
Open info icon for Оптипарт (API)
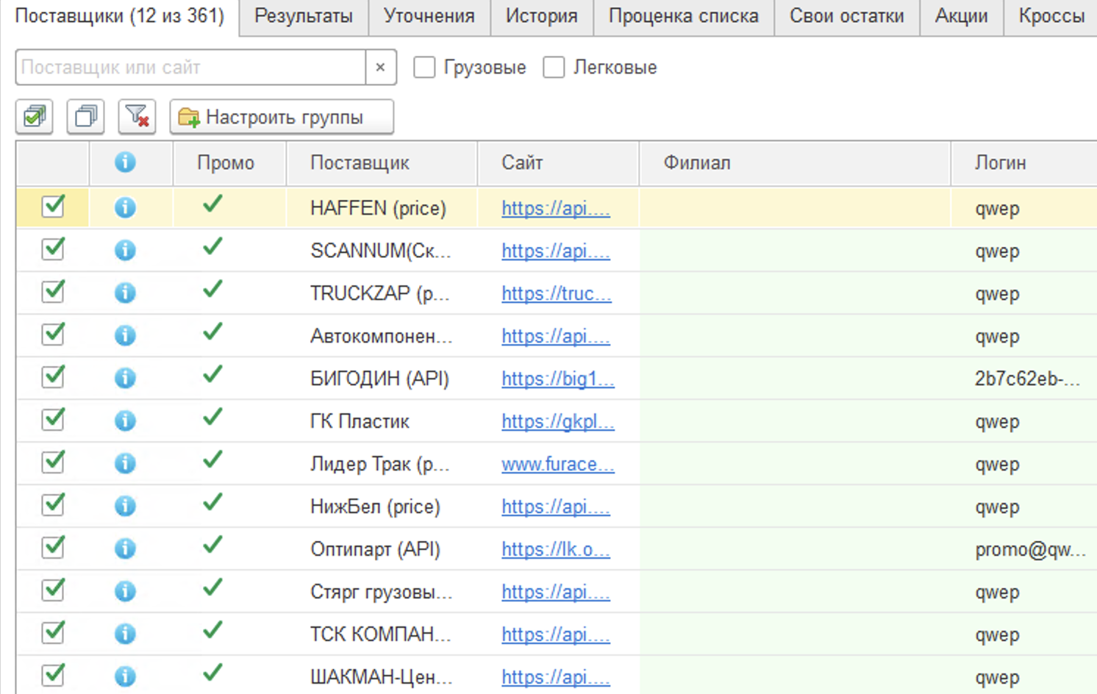[x=125, y=549]
